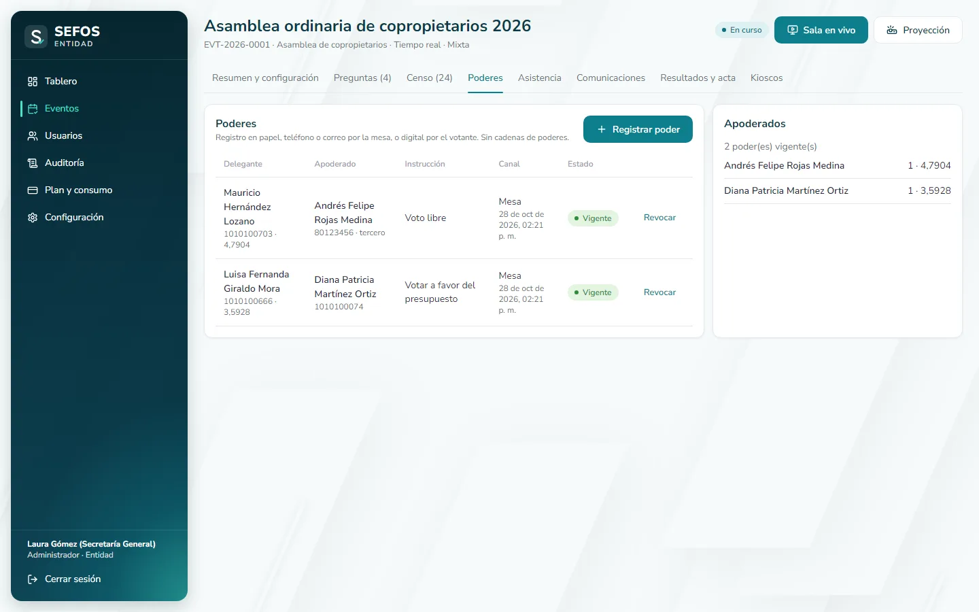The image size is (979, 612).
Task: Open Tablero in the sidebar
Action: [x=99, y=82]
